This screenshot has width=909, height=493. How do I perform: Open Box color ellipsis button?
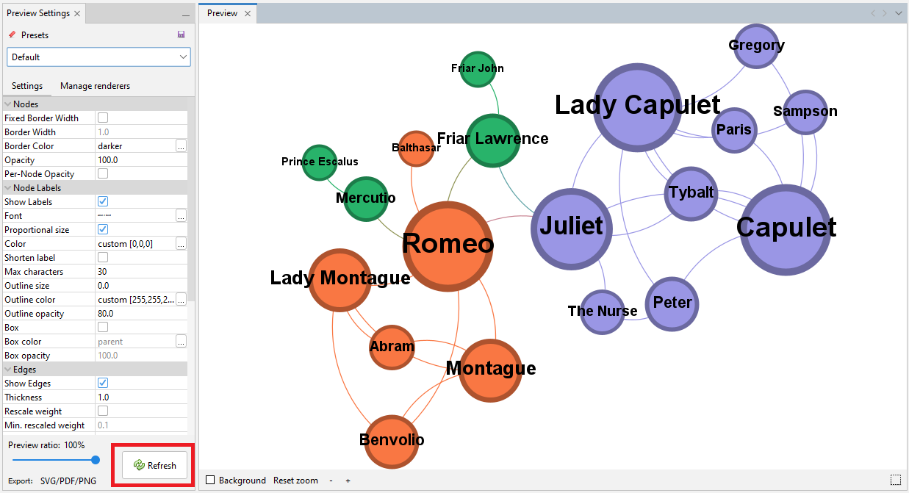coord(181,342)
